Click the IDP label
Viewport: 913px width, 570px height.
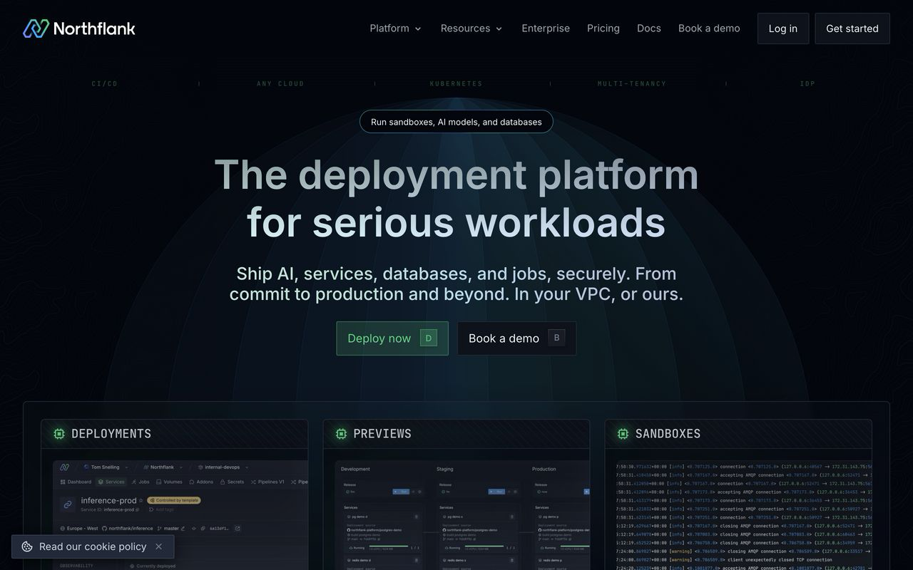(807, 84)
